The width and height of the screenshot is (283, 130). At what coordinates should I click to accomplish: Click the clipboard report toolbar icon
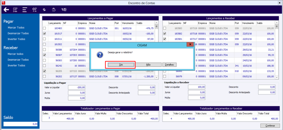pyautogui.click(x=54, y=10)
